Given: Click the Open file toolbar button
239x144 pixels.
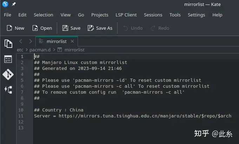Looking at the screenshot, I should [x=42, y=28].
